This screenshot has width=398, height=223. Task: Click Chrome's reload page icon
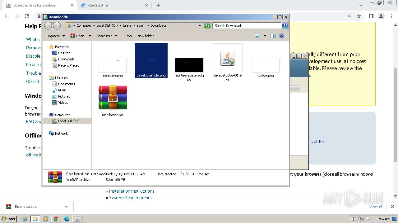tap(27, 16)
